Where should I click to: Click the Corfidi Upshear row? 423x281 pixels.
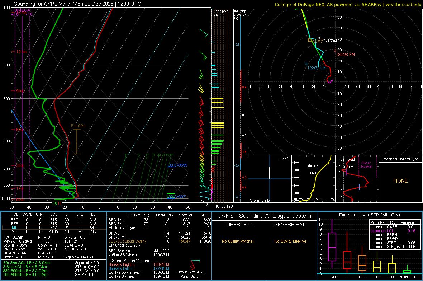pyautogui.click(x=139, y=276)
